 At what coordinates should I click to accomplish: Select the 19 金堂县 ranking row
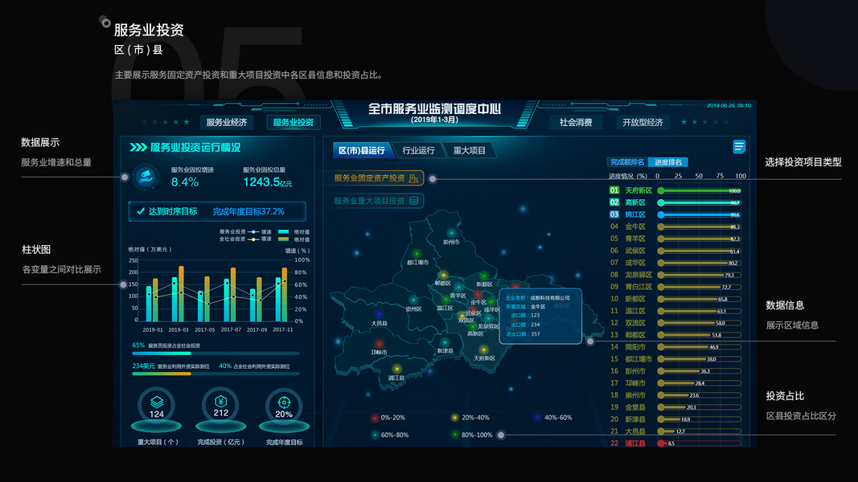coord(675,407)
